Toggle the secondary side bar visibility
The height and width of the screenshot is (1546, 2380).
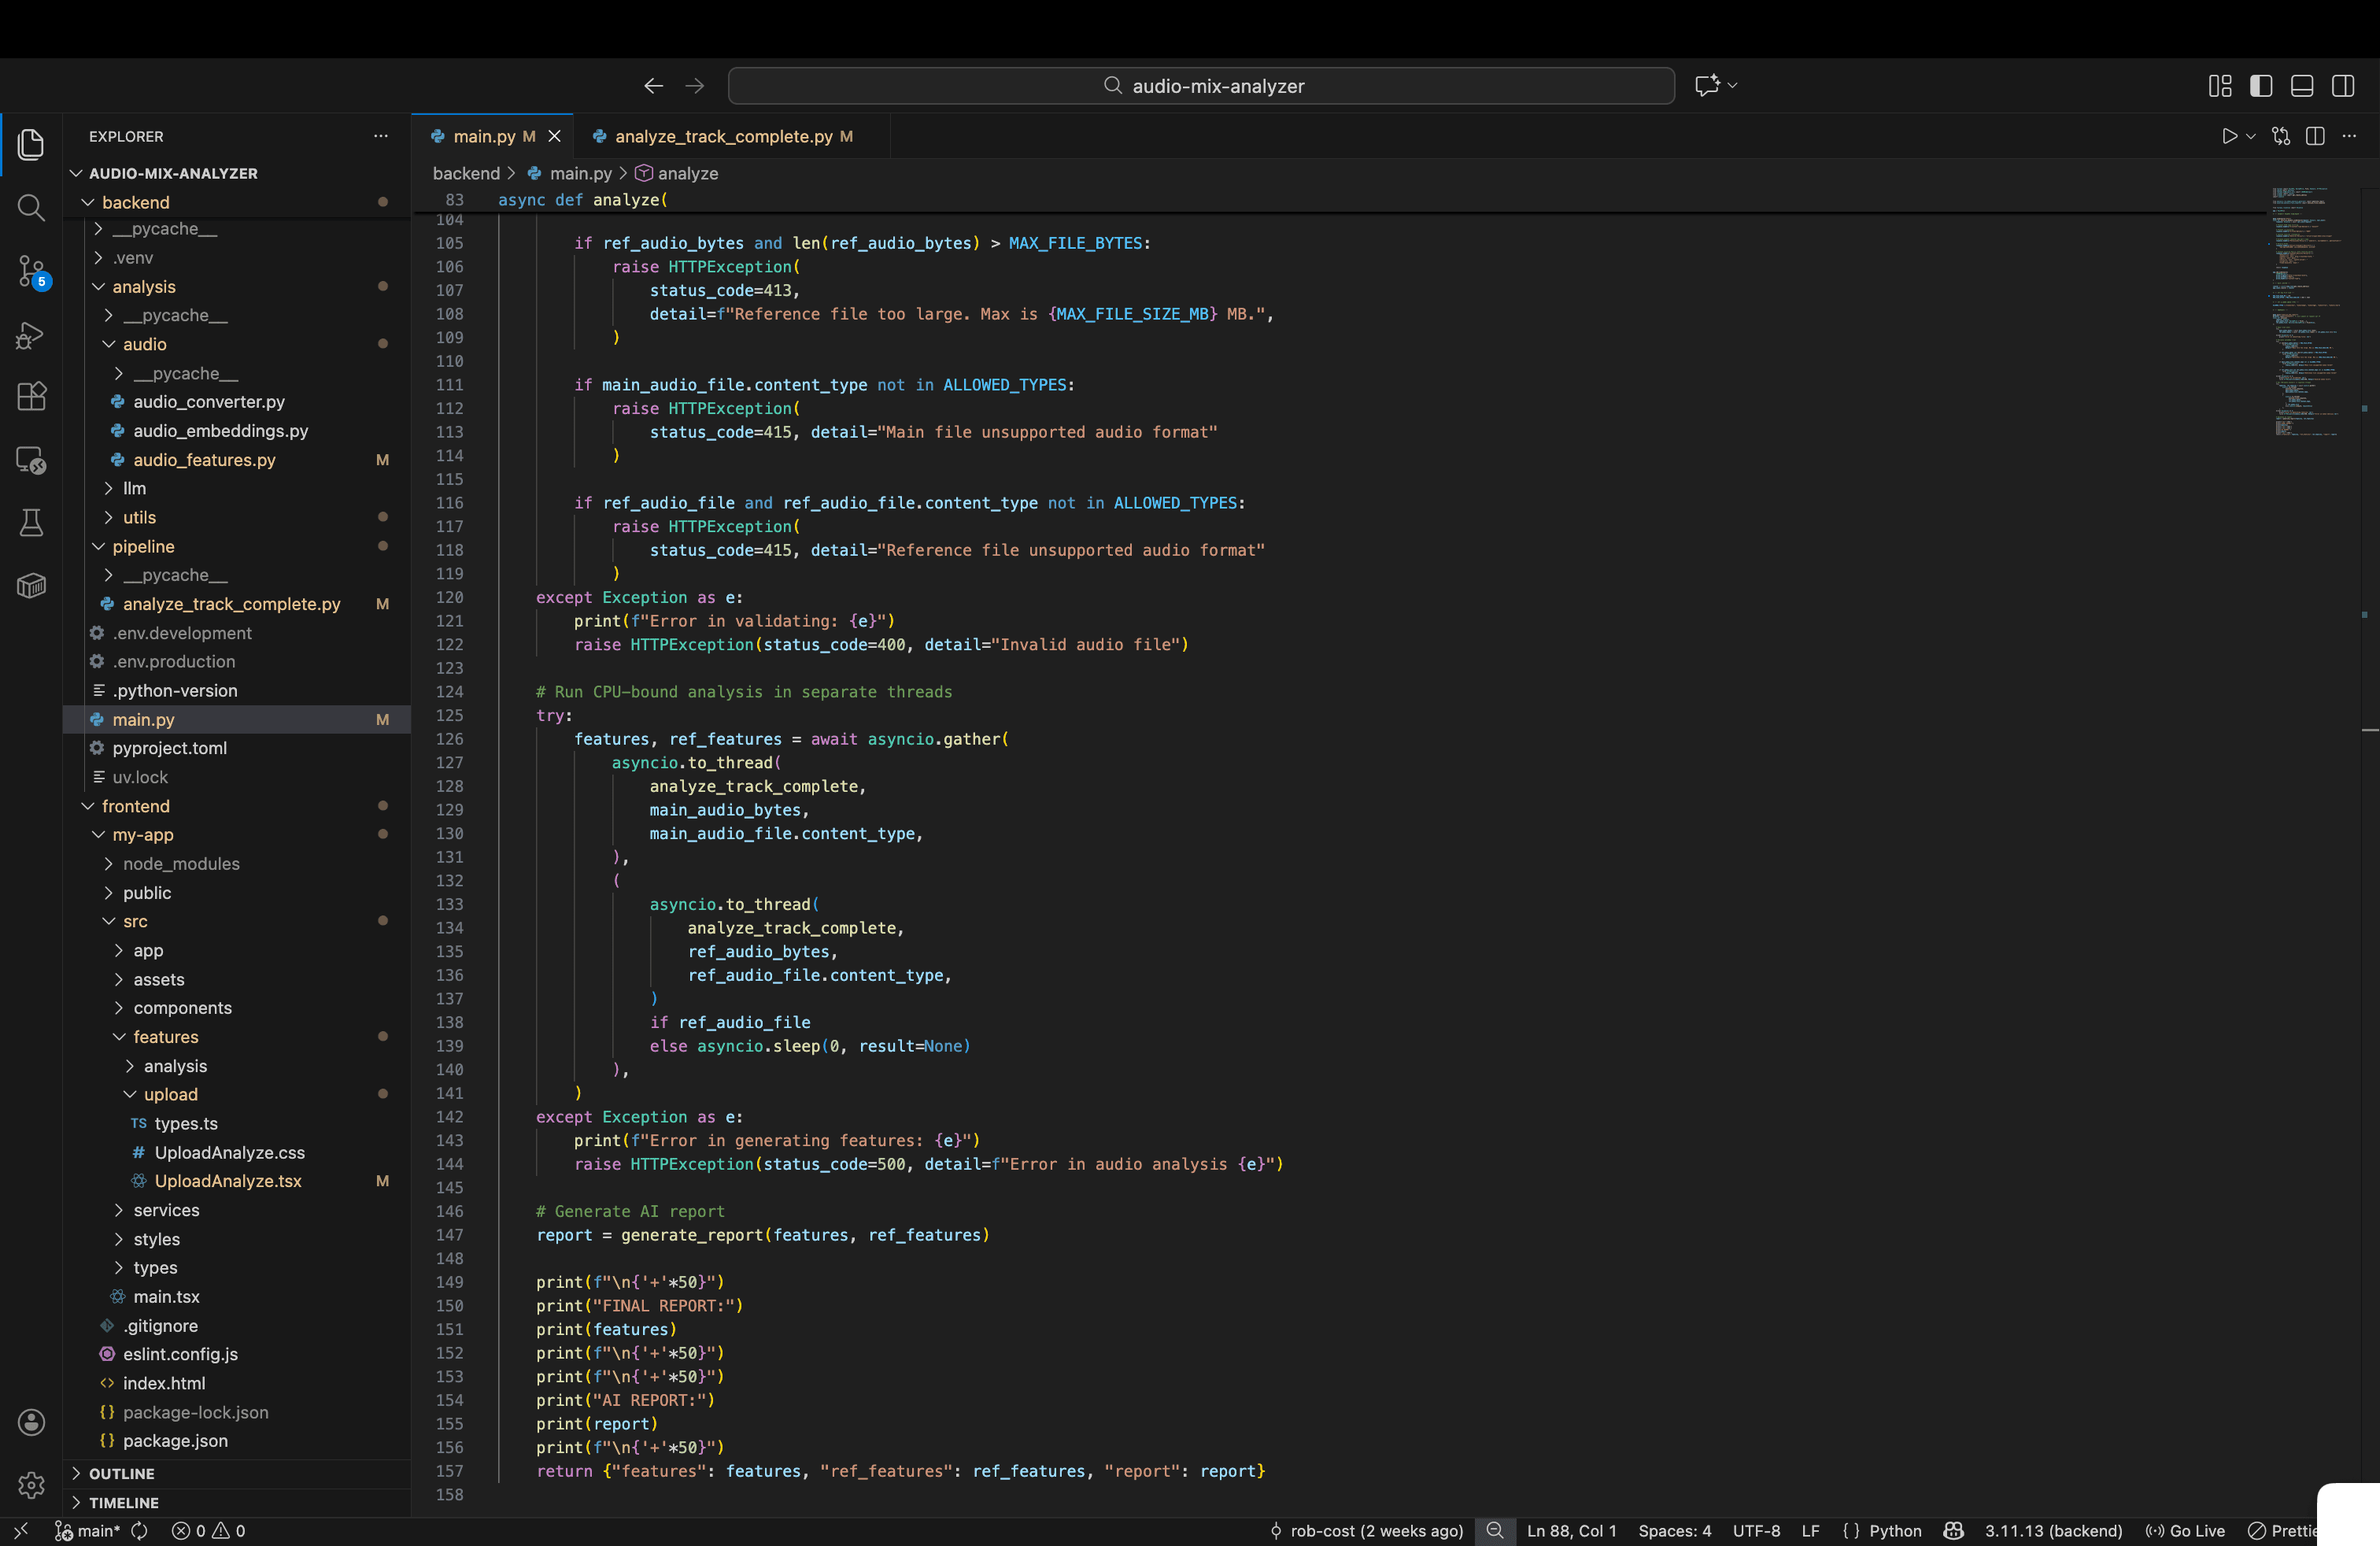coord(2343,86)
